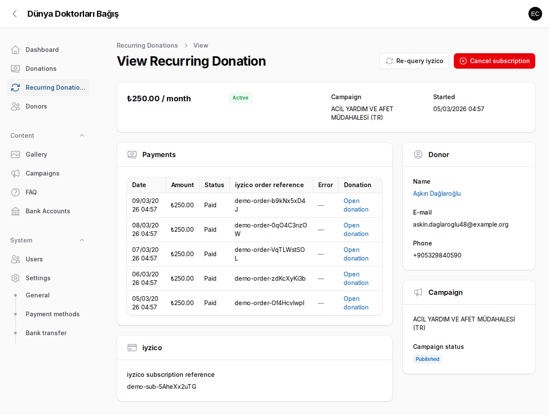Open the General settings sub-item

tap(48, 295)
